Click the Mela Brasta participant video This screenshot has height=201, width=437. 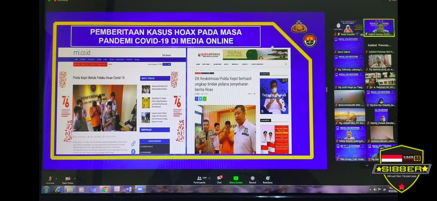(x=350, y=134)
